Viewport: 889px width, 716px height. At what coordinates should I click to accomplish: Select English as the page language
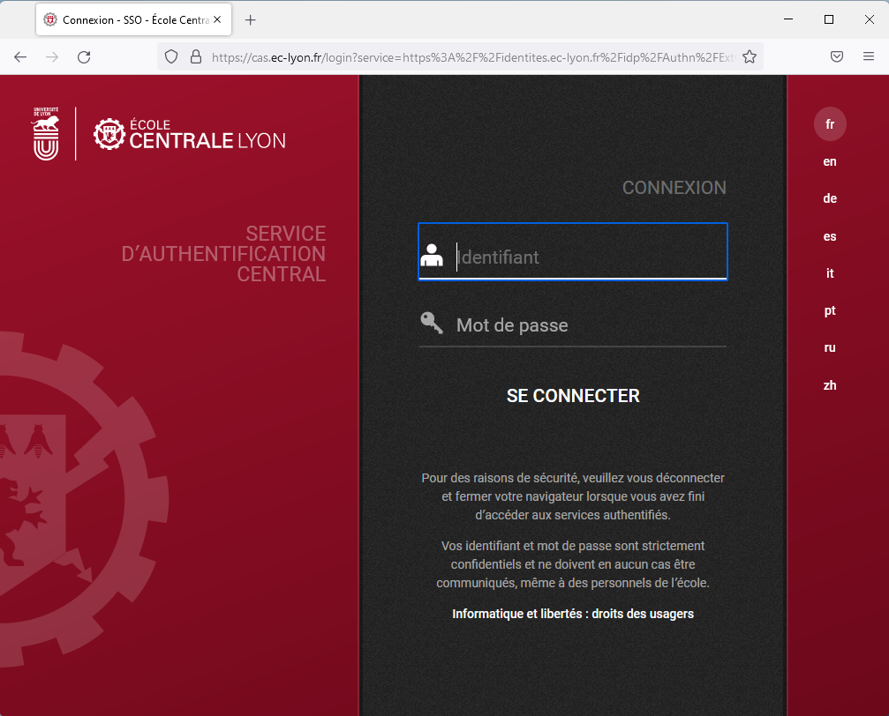829,161
